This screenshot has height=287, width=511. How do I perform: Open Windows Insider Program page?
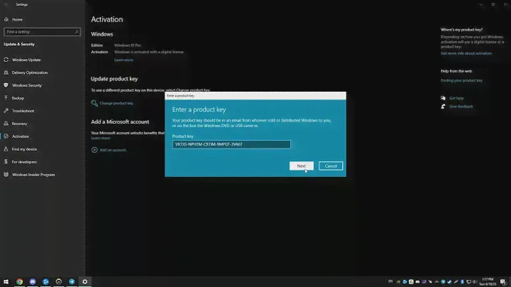click(33, 175)
